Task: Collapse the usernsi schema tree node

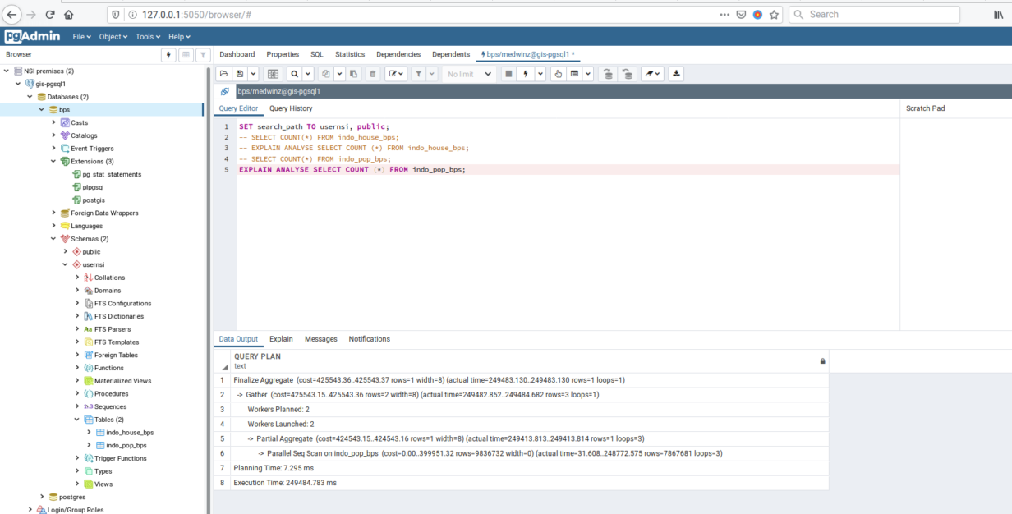Action: [x=65, y=264]
